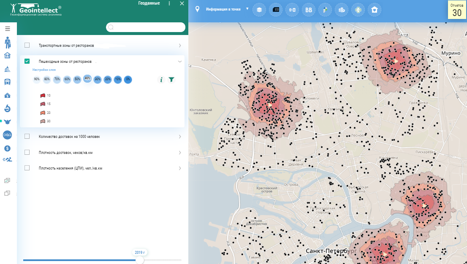Show layer info with the 'i' icon
Image resolution: width=467 pixels, height=264 pixels.
coord(161,79)
